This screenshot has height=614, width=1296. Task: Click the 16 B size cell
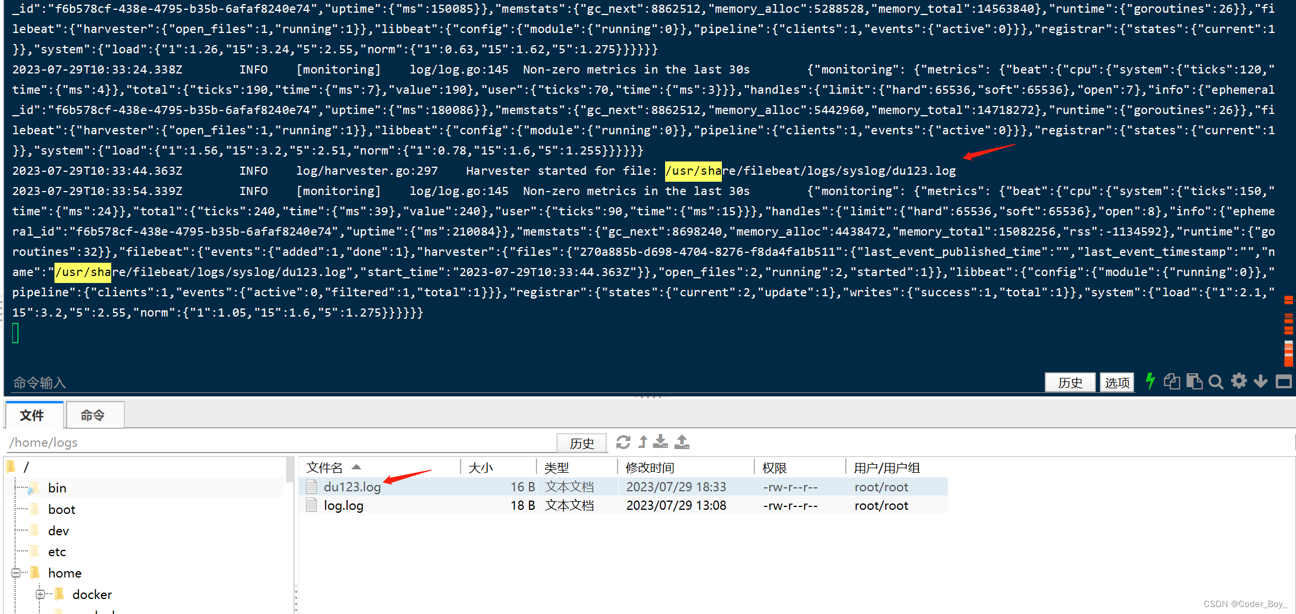click(523, 487)
